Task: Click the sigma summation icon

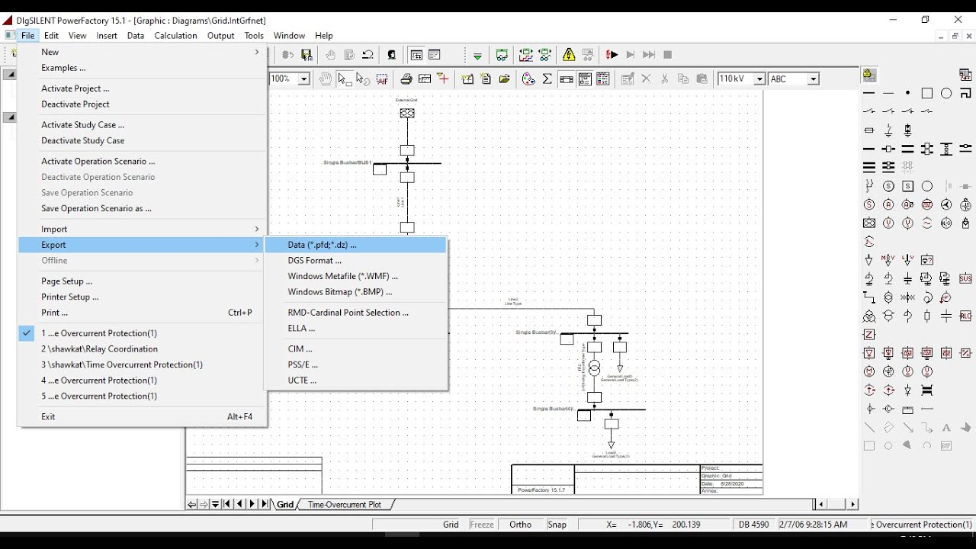Action: coord(547,79)
